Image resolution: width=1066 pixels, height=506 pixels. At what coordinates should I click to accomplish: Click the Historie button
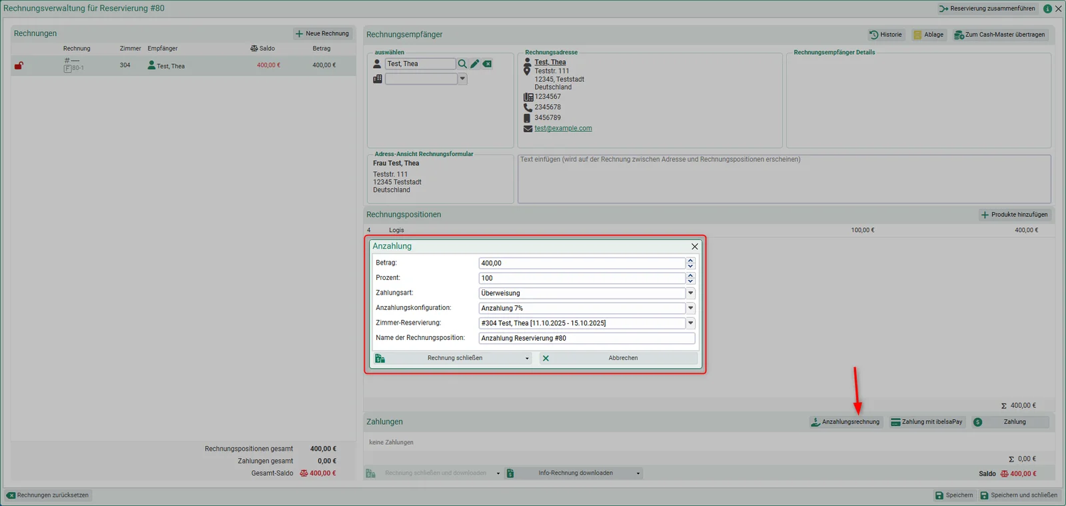tap(885, 35)
